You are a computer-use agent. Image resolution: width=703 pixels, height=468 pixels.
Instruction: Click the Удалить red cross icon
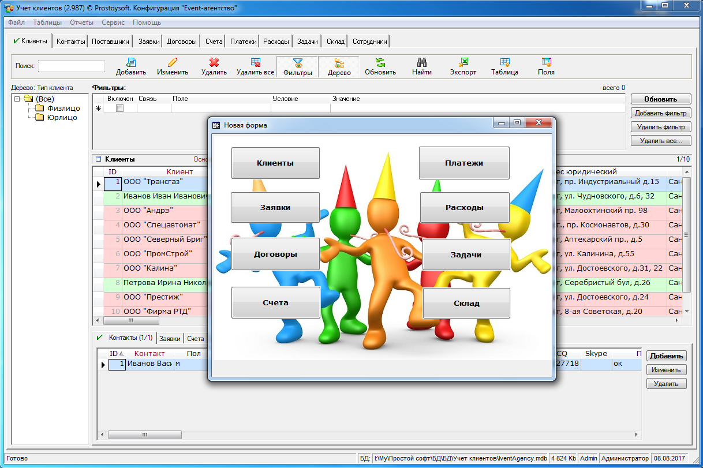tap(214, 63)
